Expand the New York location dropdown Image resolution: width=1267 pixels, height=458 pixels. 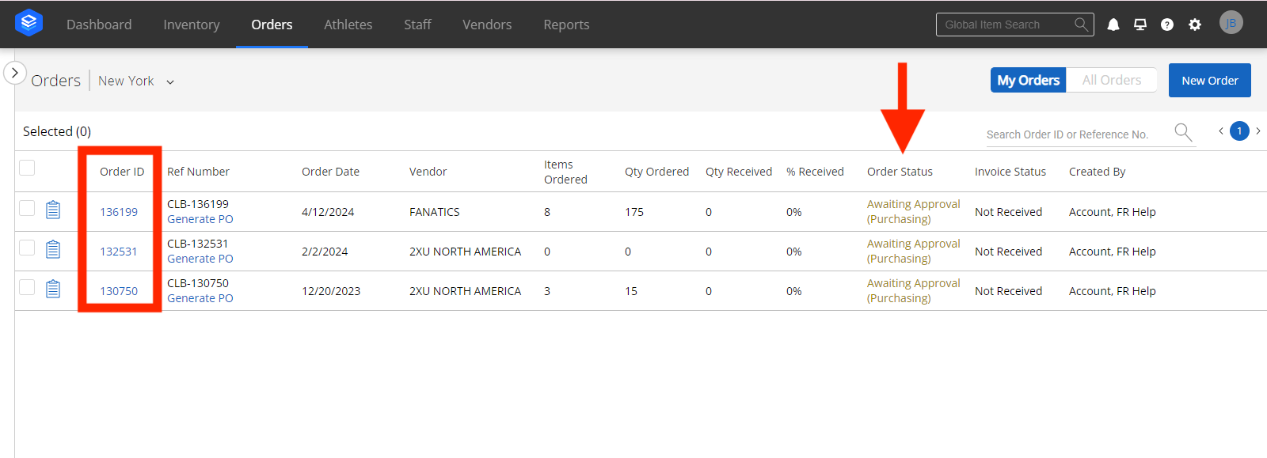pyautogui.click(x=169, y=81)
